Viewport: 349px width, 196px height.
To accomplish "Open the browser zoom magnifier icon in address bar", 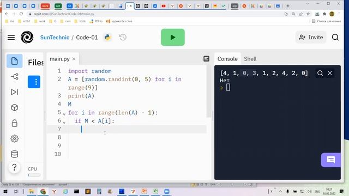I will click(x=293, y=14).
